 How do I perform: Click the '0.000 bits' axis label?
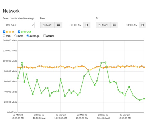tap(12, 112)
